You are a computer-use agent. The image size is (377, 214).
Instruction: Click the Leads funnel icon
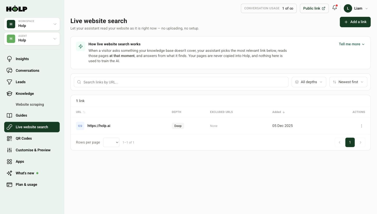click(x=9, y=82)
